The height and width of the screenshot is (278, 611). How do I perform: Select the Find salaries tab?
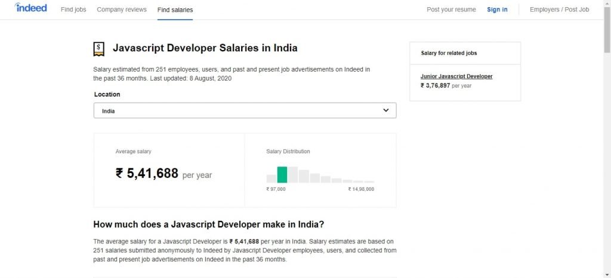[x=175, y=10]
